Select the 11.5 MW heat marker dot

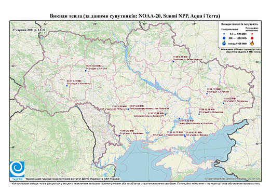pos(207,93)
